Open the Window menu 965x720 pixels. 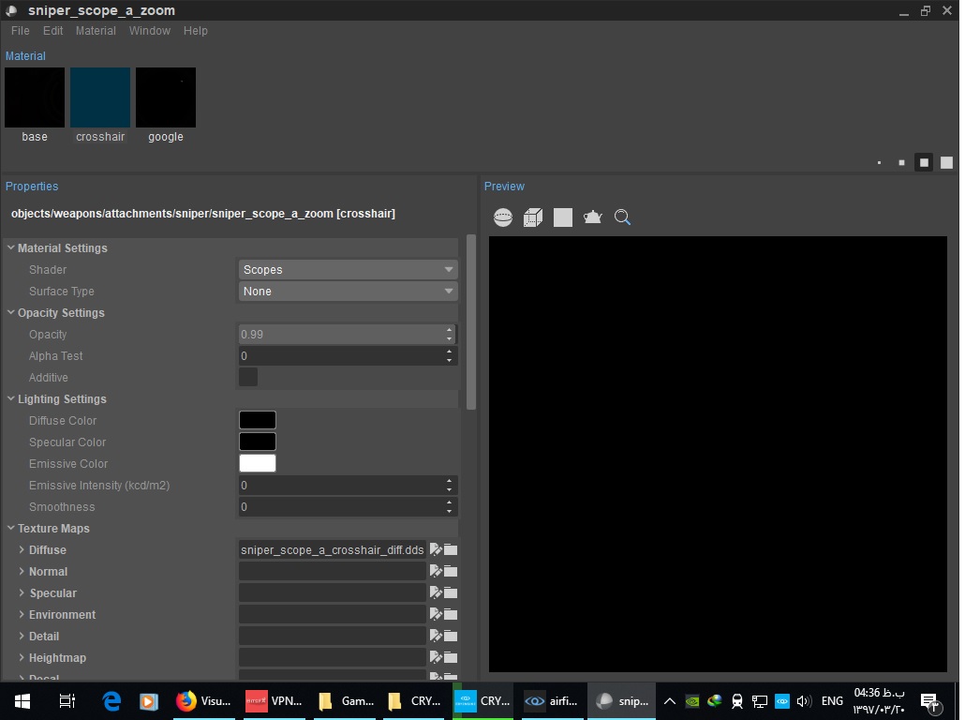(150, 31)
